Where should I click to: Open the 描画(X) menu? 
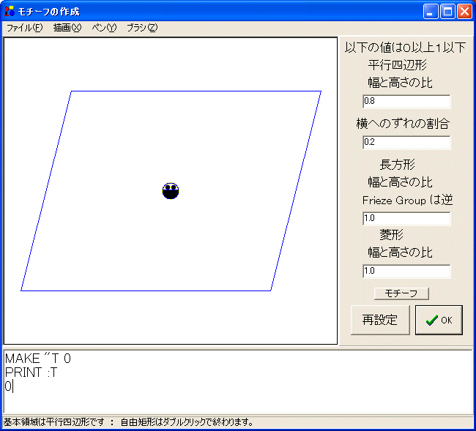(67, 28)
